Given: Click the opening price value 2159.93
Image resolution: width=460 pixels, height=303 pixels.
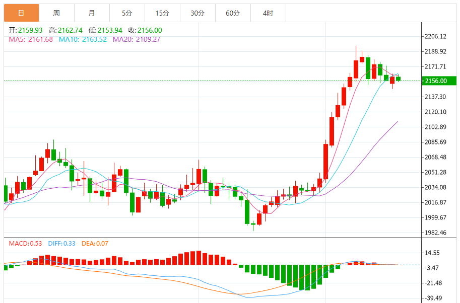Looking at the screenshot, I should click(x=30, y=30).
